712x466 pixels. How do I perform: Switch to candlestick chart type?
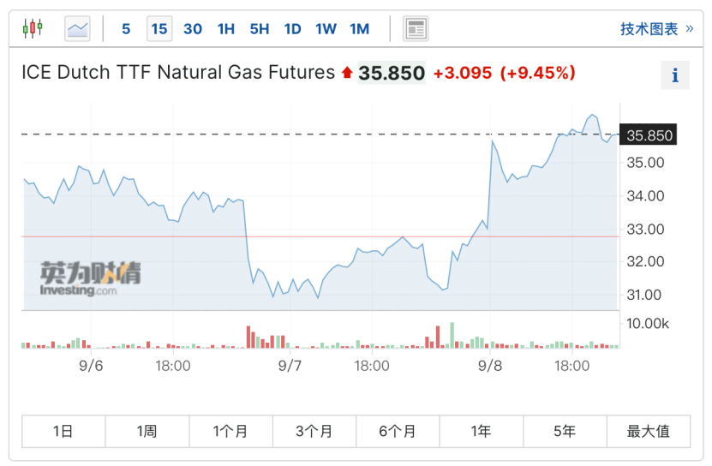pyautogui.click(x=32, y=29)
